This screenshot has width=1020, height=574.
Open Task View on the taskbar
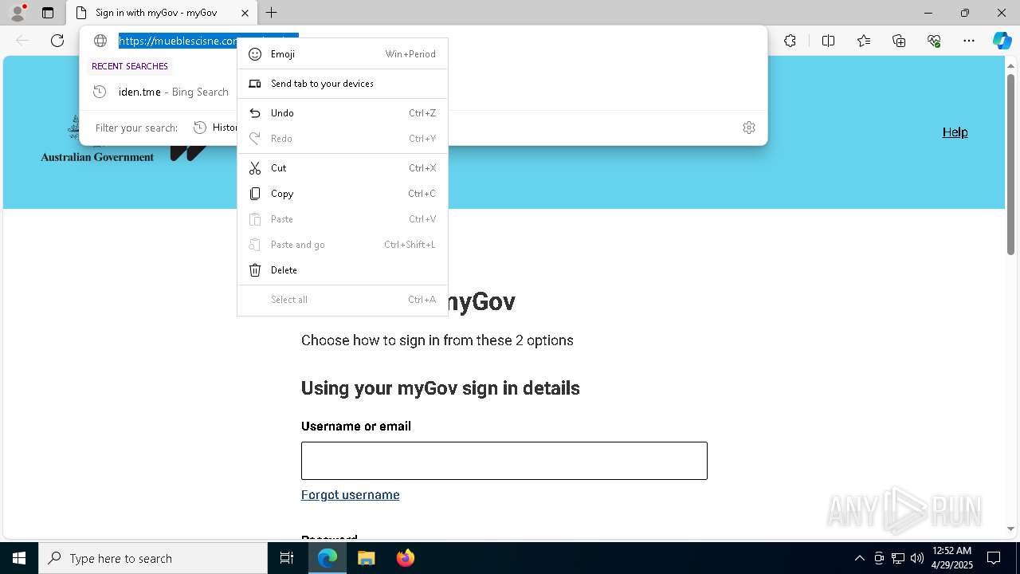pos(287,558)
